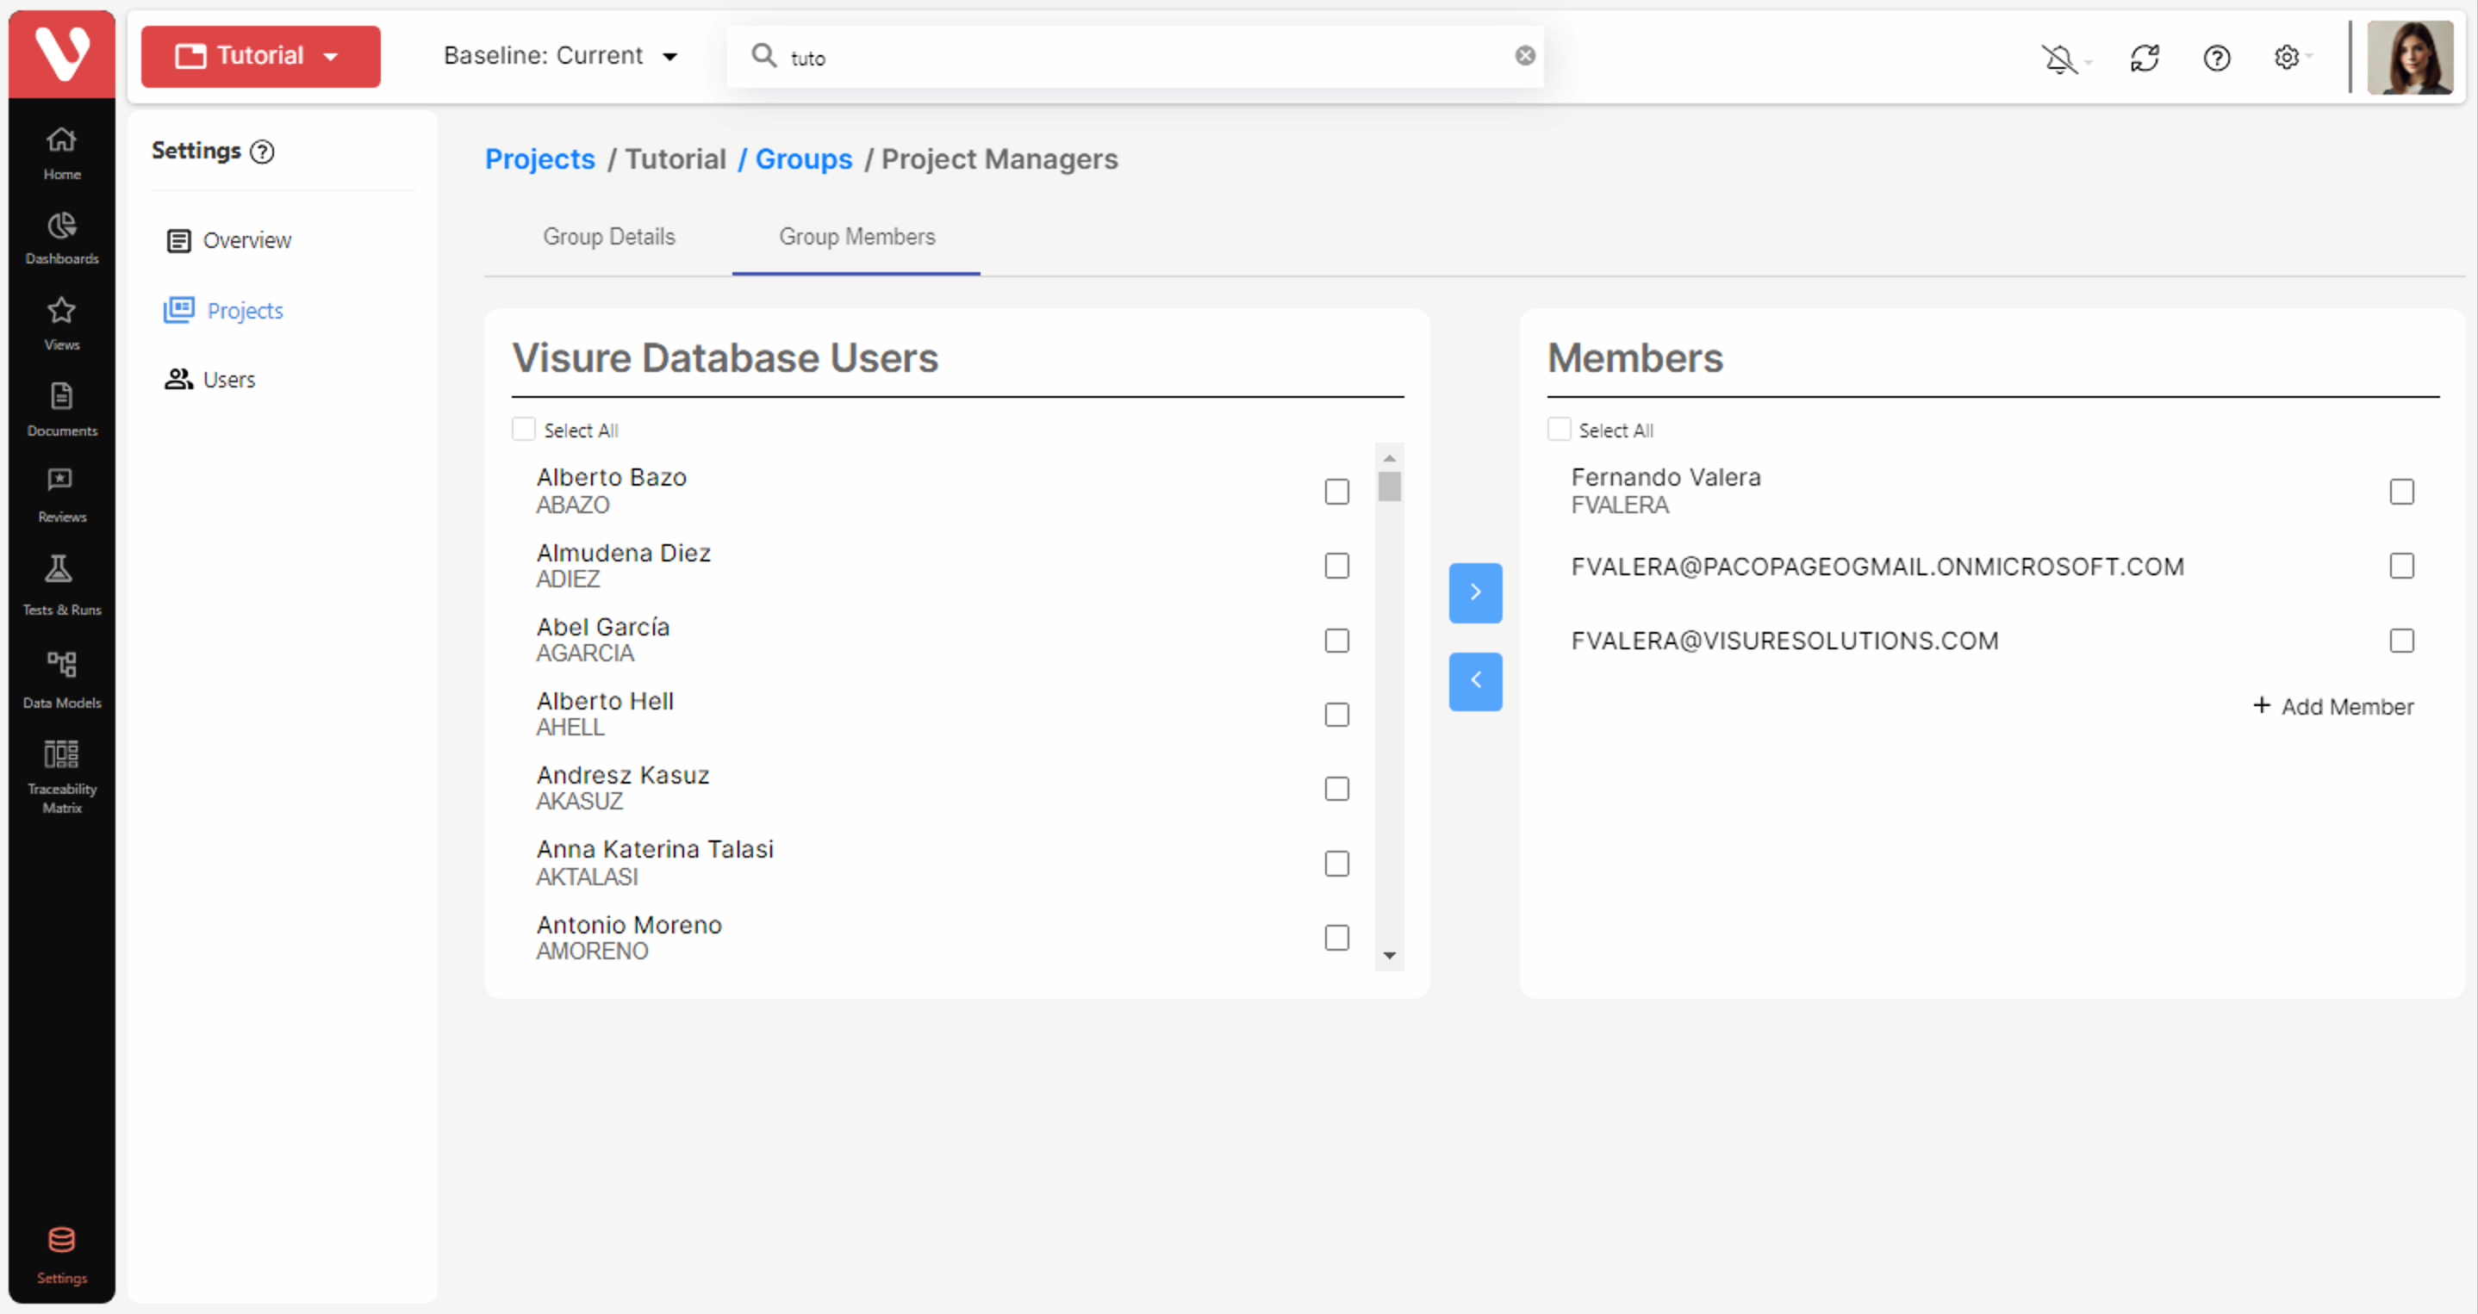Remove selected members with left arrow button
This screenshot has width=2478, height=1314.
(x=1475, y=680)
